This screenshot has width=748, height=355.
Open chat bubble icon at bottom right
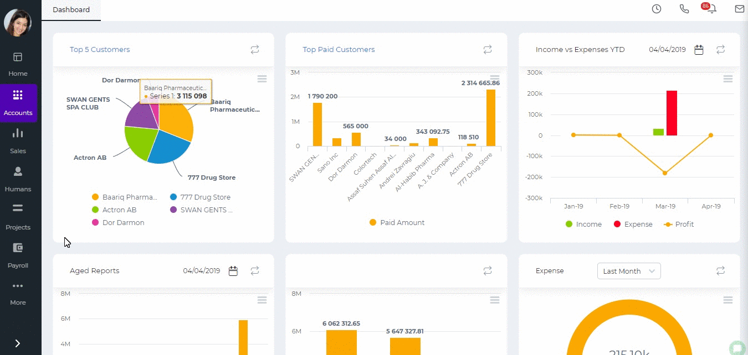click(x=737, y=347)
